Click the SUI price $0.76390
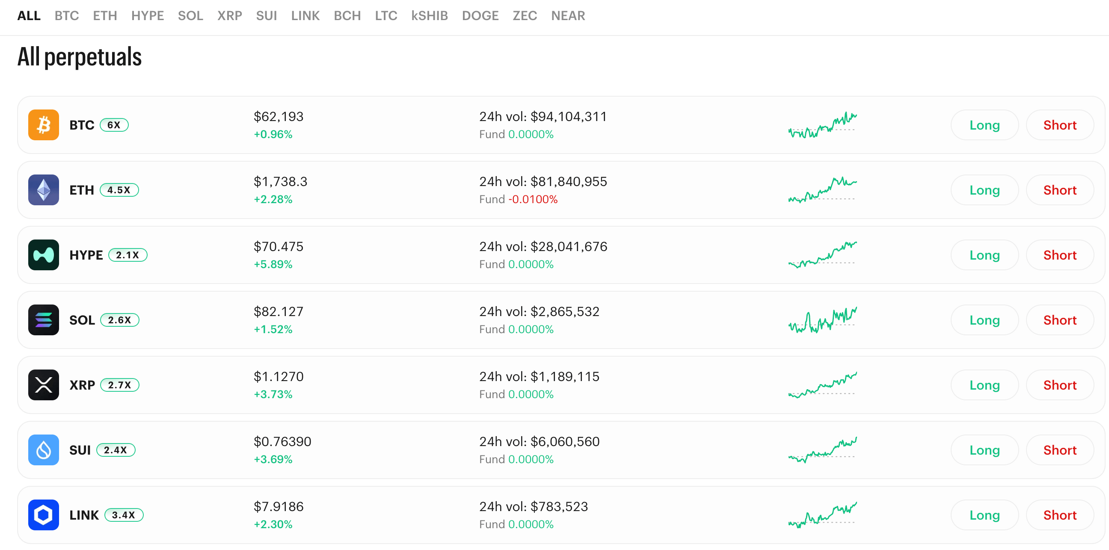The image size is (1109, 550). click(282, 441)
